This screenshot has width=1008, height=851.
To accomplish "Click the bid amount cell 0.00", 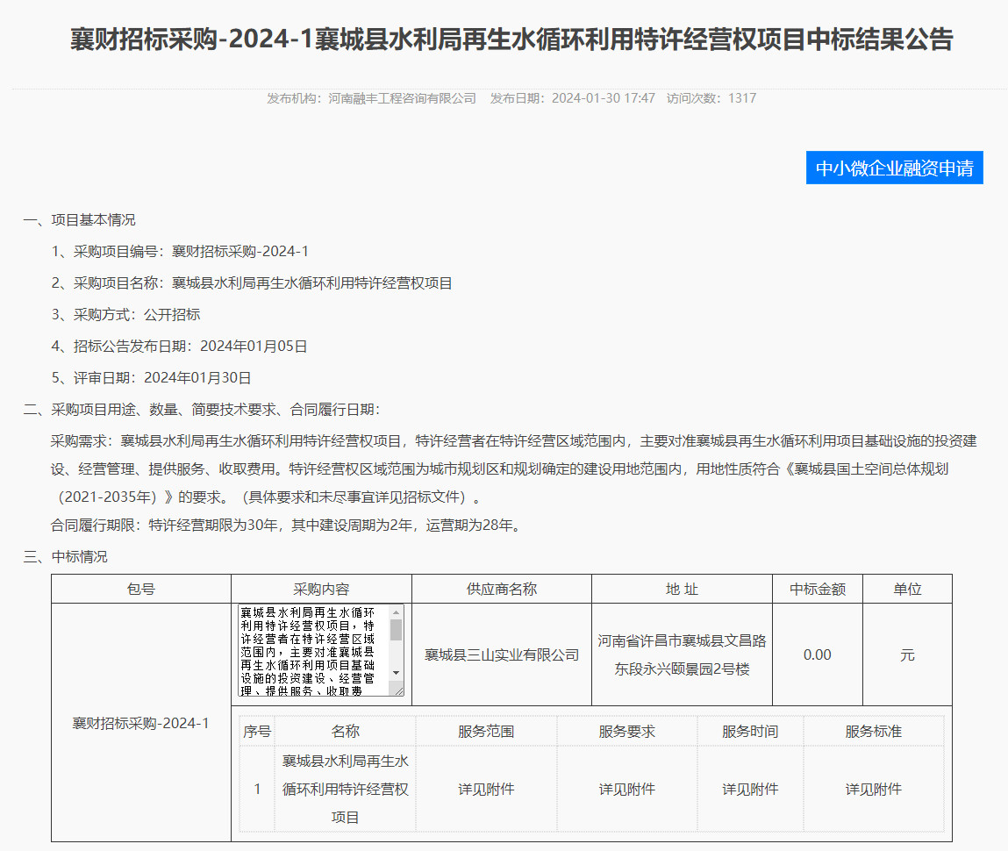I will (818, 655).
